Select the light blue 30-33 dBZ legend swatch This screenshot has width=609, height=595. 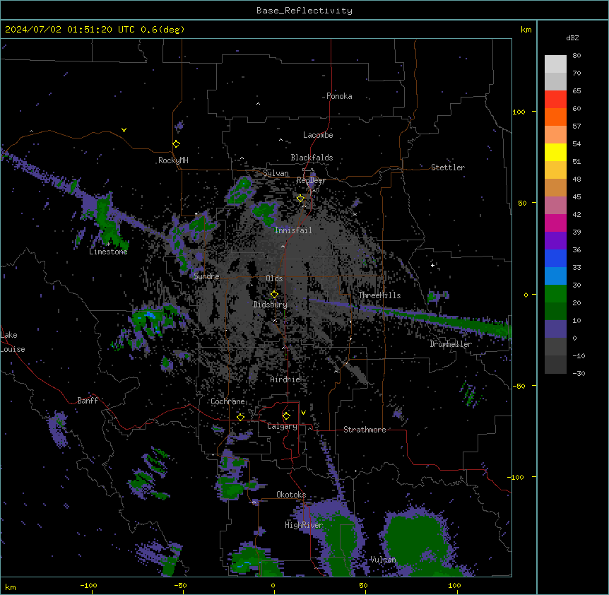click(x=555, y=276)
